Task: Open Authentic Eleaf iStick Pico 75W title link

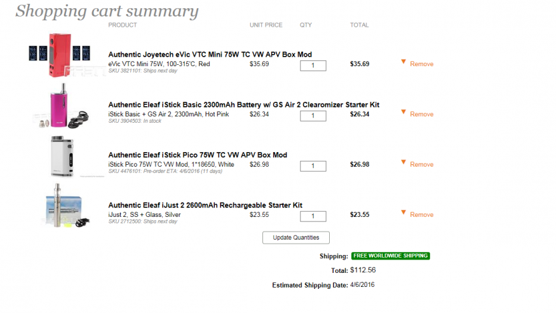Action: (x=198, y=155)
